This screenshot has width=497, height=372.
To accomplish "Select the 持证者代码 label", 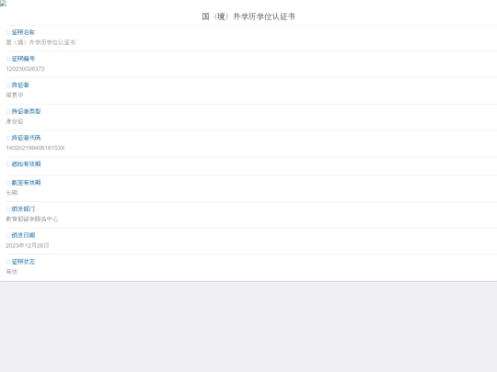I will tap(26, 138).
